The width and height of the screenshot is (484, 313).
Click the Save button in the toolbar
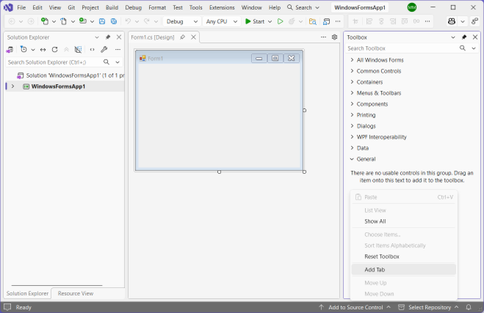click(x=102, y=21)
